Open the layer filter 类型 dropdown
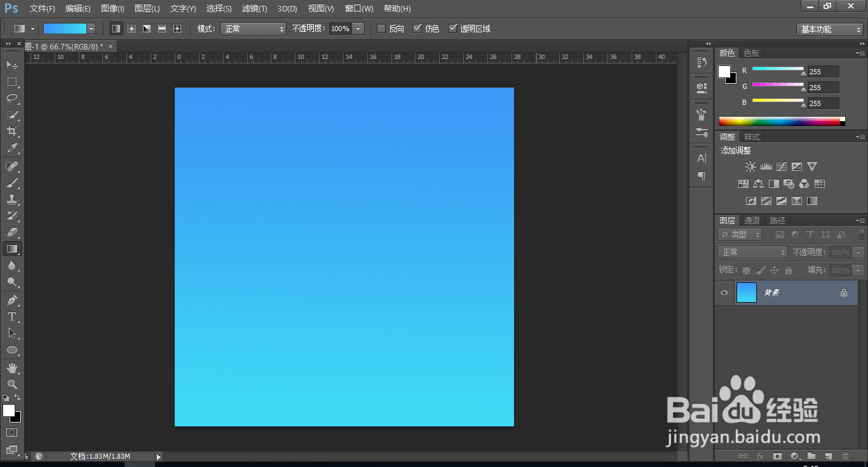 point(740,234)
